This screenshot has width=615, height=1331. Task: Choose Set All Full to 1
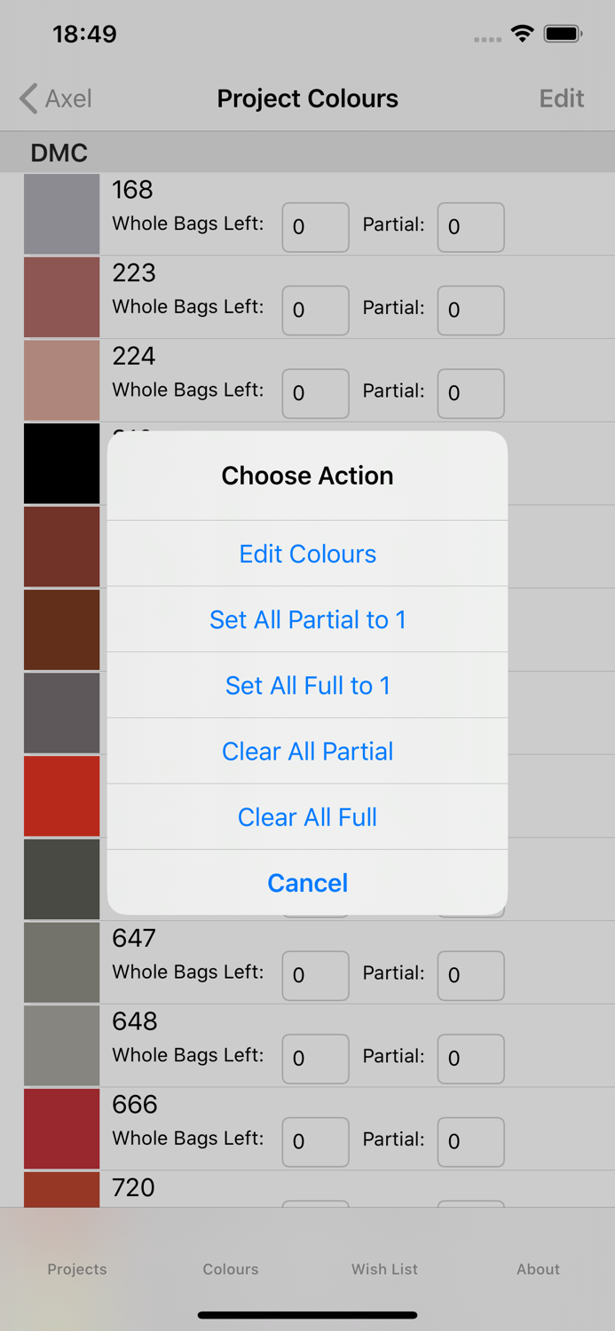click(307, 685)
